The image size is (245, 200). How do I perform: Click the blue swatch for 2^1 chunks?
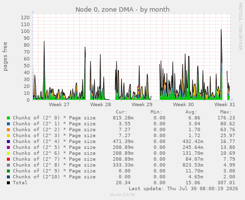click(8, 124)
